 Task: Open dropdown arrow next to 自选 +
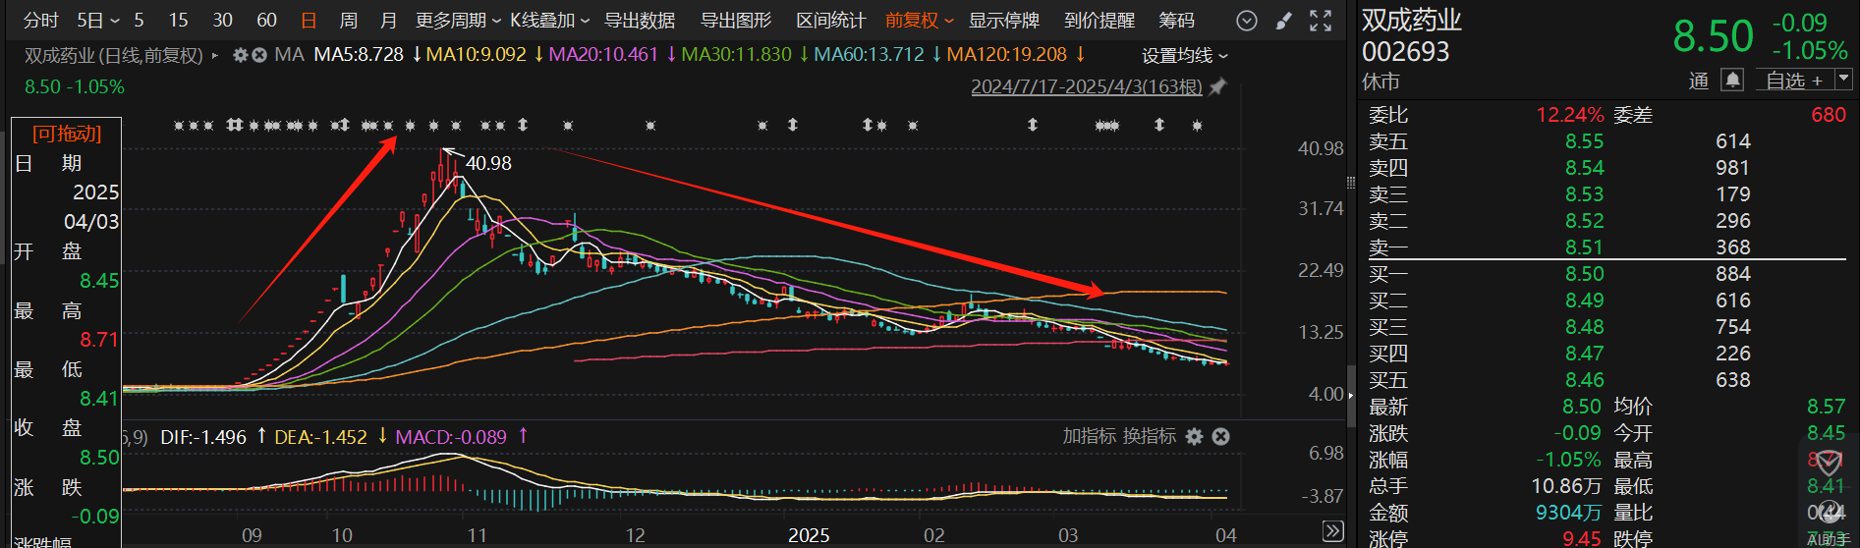coord(1843,80)
